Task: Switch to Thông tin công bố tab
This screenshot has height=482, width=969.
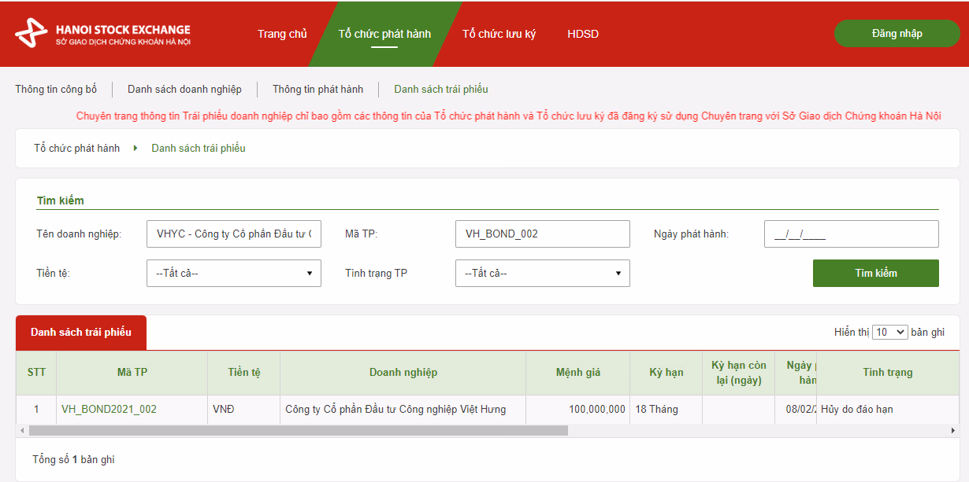Action: (56, 89)
